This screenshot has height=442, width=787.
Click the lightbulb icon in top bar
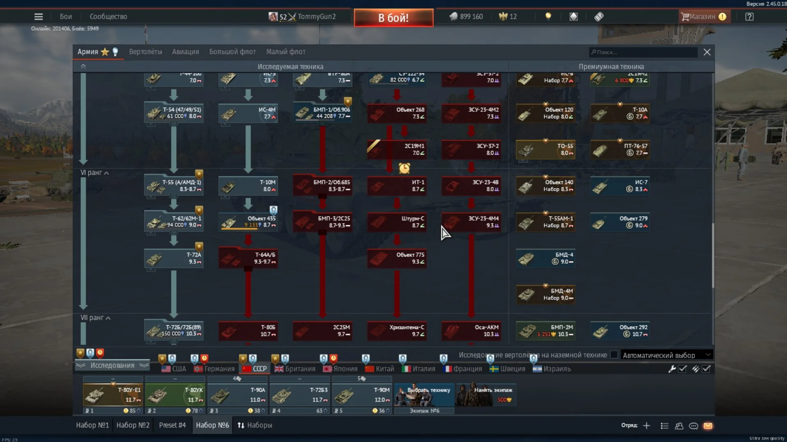click(x=548, y=16)
